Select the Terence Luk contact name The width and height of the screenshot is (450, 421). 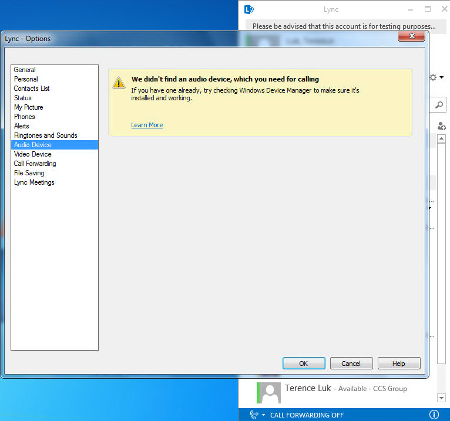tap(308, 388)
